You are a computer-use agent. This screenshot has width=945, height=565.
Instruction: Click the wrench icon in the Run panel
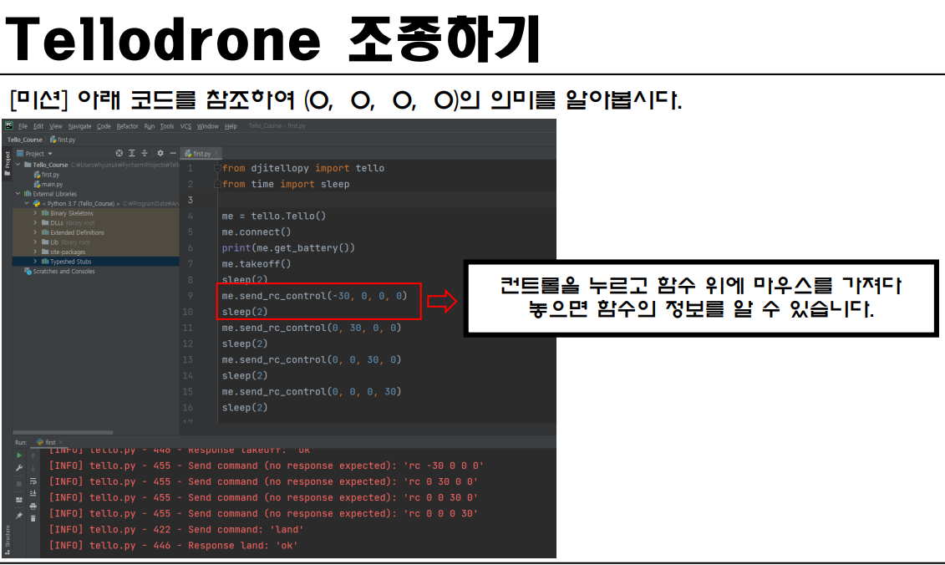(x=19, y=468)
